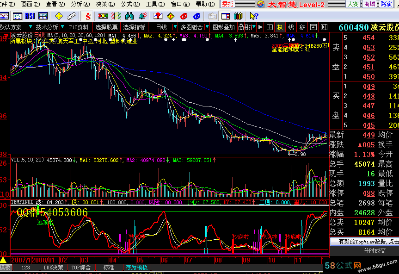
Task: Click the 大赛 button
Action: click(x=353, y=4)
